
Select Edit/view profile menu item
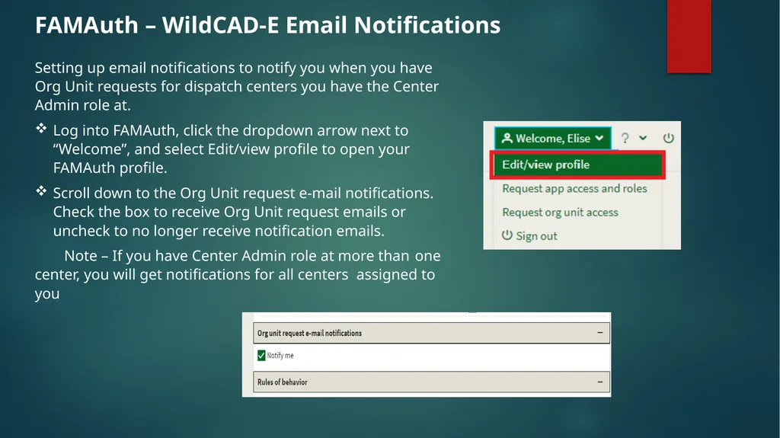[x=577, y=165]
